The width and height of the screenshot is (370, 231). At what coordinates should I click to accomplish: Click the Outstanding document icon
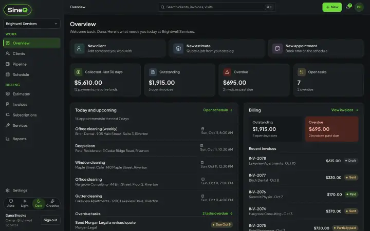pos(153,72)
